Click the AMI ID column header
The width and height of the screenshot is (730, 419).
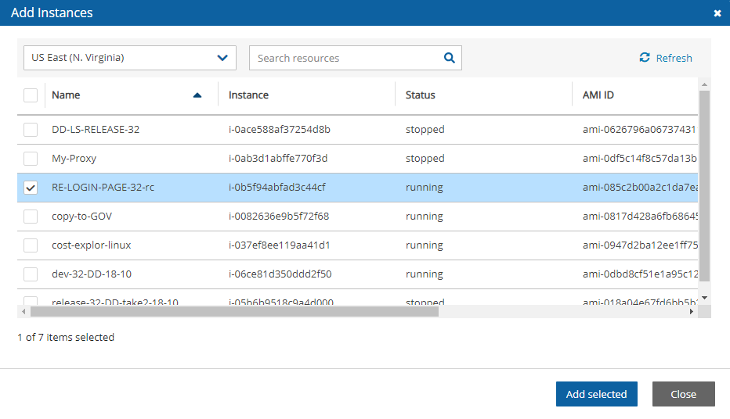click(x=598, y=95)
